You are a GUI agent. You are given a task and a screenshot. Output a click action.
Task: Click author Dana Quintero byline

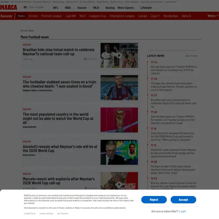(x=30, y=127)
